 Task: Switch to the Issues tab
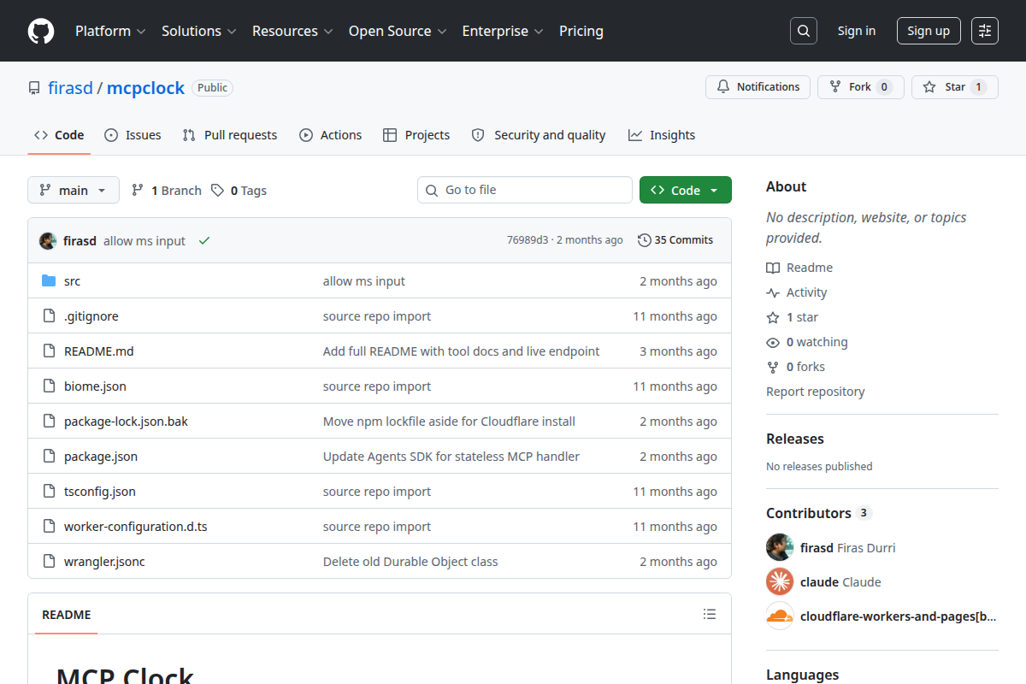click(133, 135)
